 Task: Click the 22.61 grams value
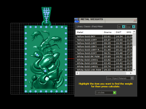tap(107, 36)
